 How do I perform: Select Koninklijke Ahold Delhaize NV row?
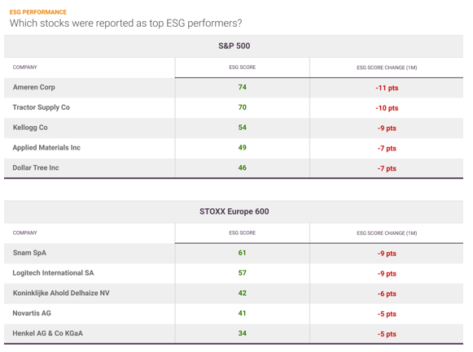[234, 293]
